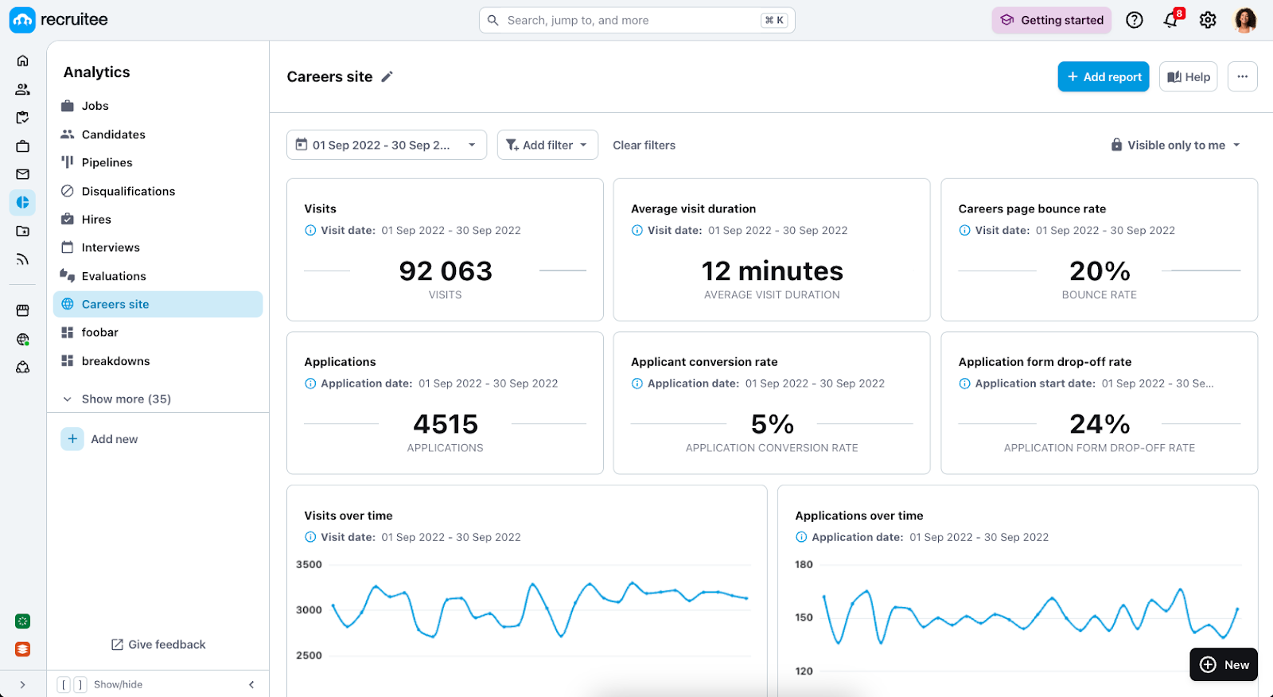Open the mailbox icon in left rail
Viewport: 1273px width, 697px height.
click(x=23, y=174)
